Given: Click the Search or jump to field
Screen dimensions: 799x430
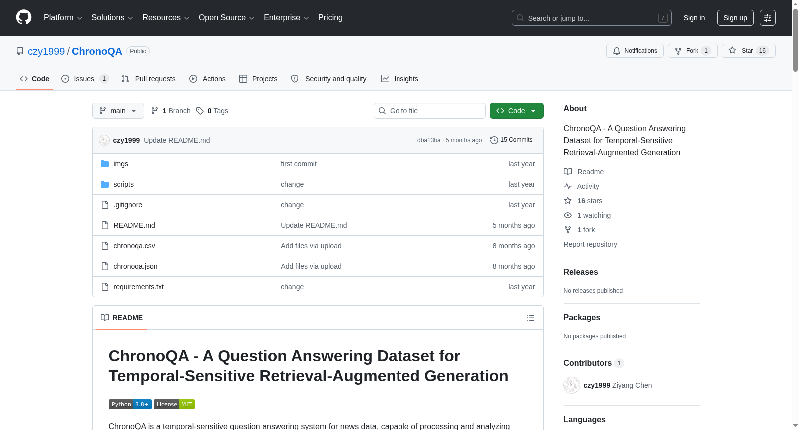Looking at the screenshot, I should [x=592, y=18].
